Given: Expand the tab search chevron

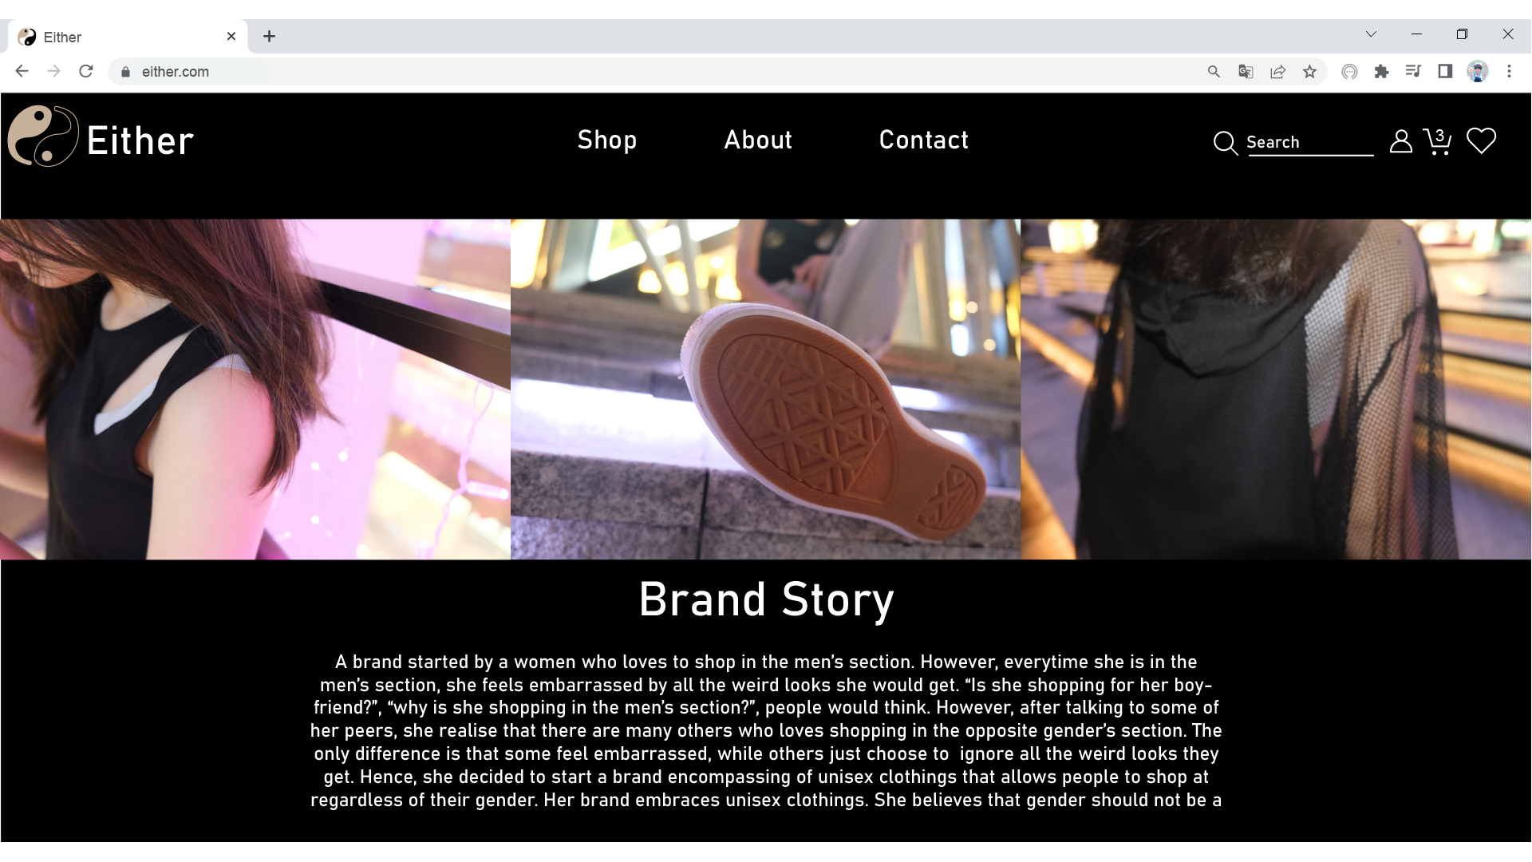Looking at the screenshot, I should [1371, 34].
